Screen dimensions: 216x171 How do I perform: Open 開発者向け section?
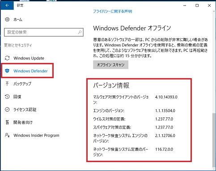pos(23,122)
